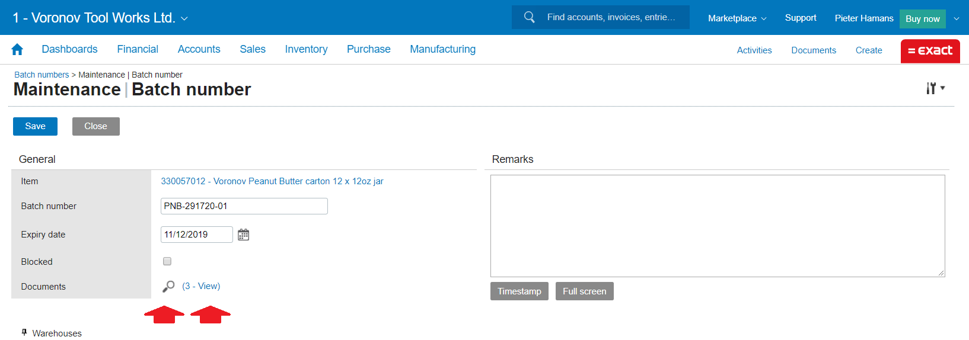Click the Exact logo
This screenshot has width=969, height=340.
[930, 51]
